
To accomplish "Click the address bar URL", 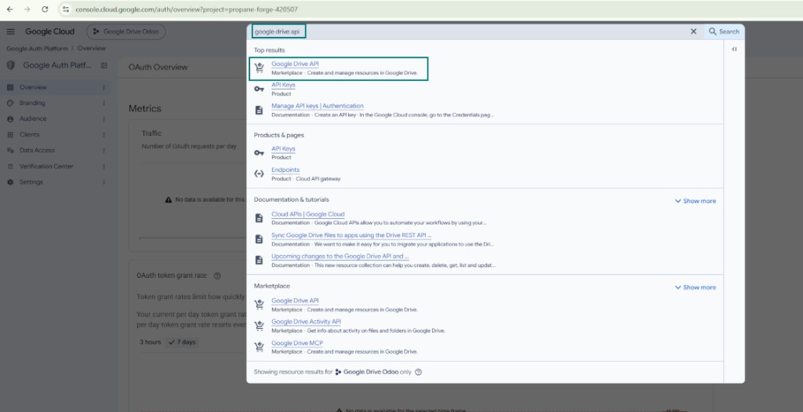I will 187,9.
